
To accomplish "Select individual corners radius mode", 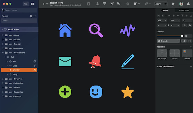I will (x=190, y=41).
